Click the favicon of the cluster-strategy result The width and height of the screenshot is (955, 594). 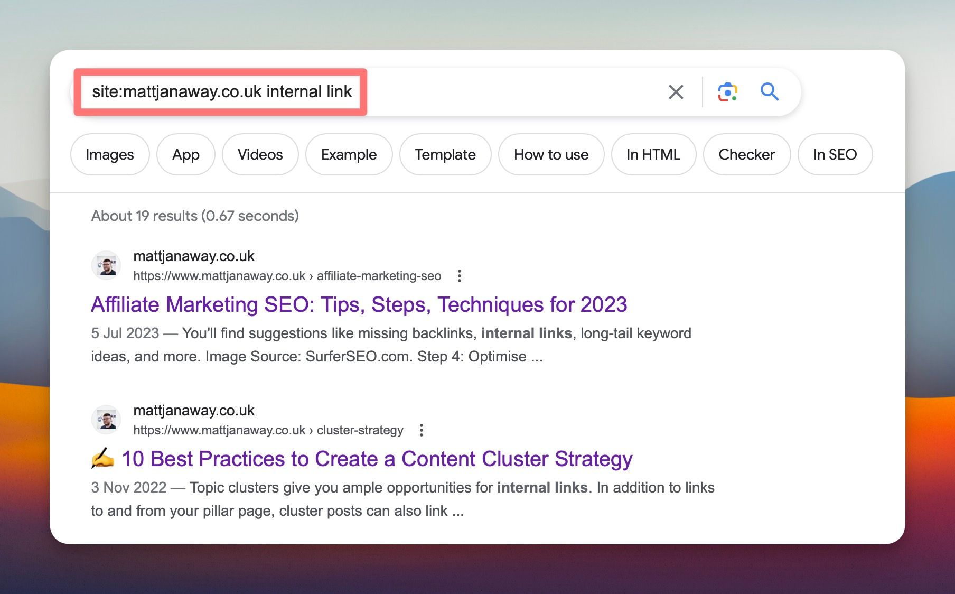[x=106, y=420]
